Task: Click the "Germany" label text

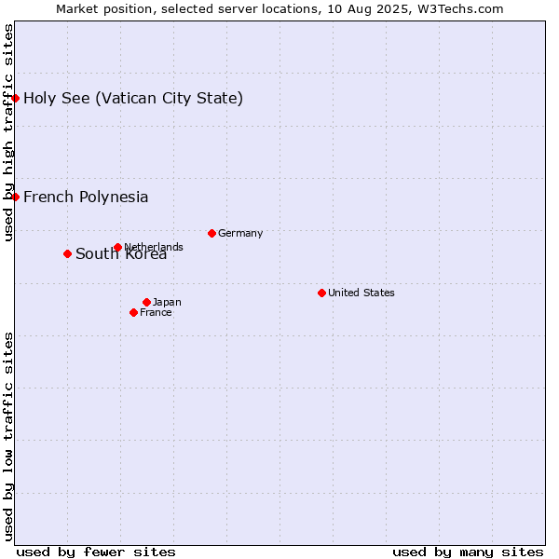Action: point(240,233)
